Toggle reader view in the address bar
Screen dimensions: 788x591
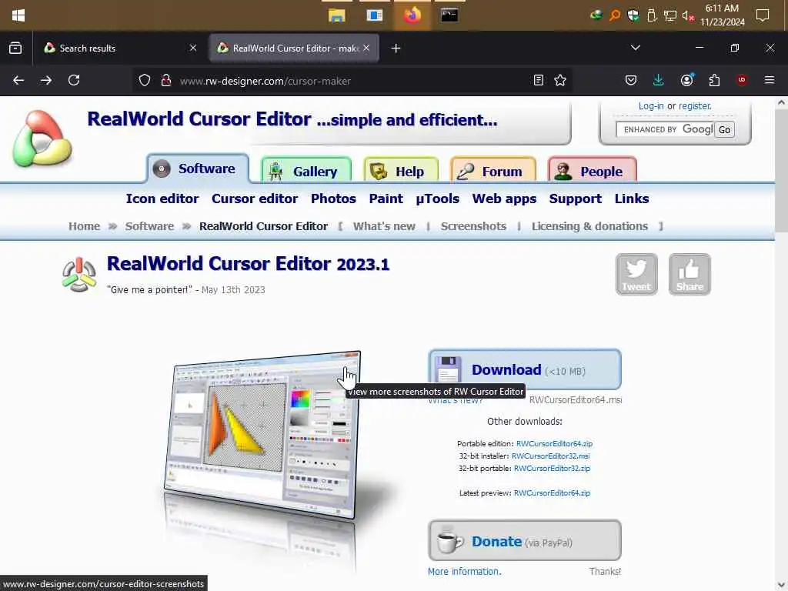(538, 80)
